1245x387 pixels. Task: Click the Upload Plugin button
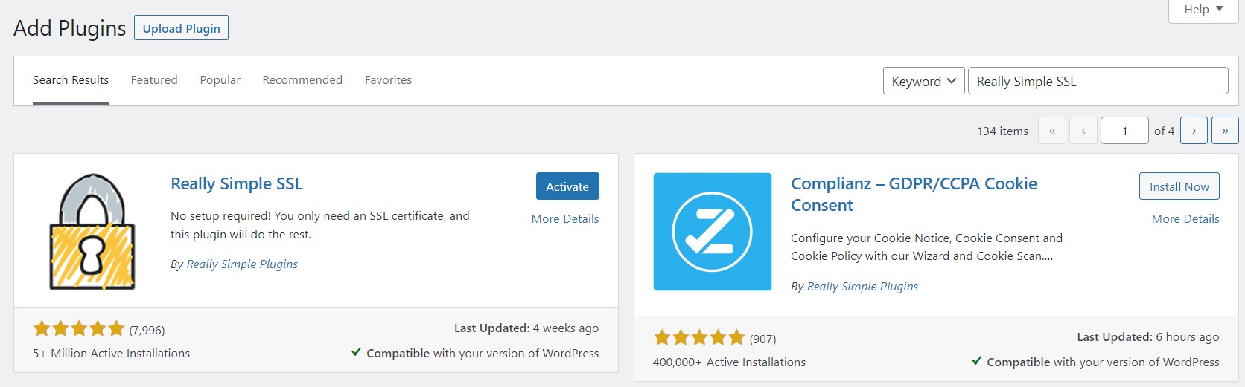pyautogui.click(x=181, y=28)
